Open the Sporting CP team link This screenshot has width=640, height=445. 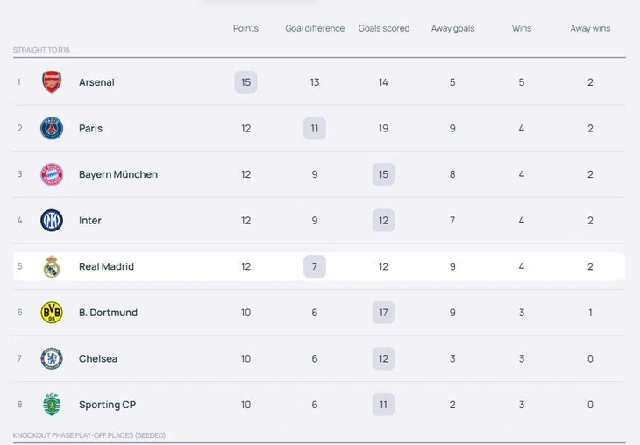tap(107, 405)
